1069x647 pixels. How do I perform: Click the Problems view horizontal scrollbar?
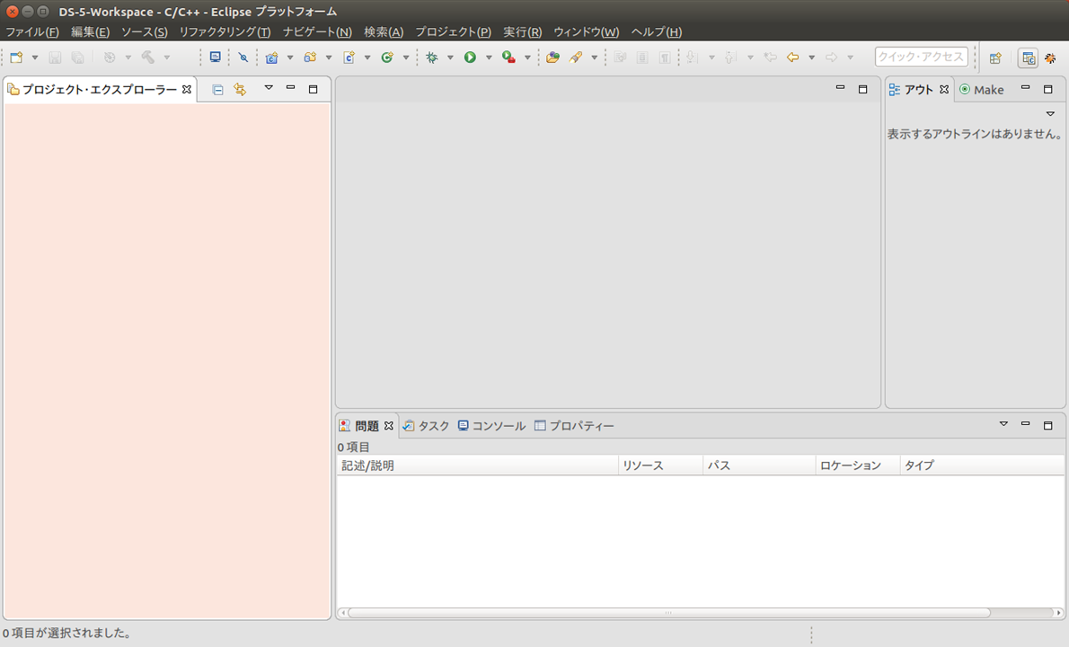[x=669, y=613]
